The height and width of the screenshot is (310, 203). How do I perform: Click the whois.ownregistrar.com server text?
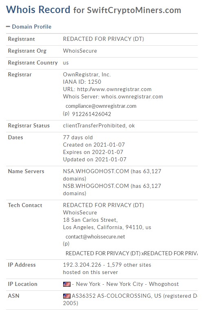[132, 97]
